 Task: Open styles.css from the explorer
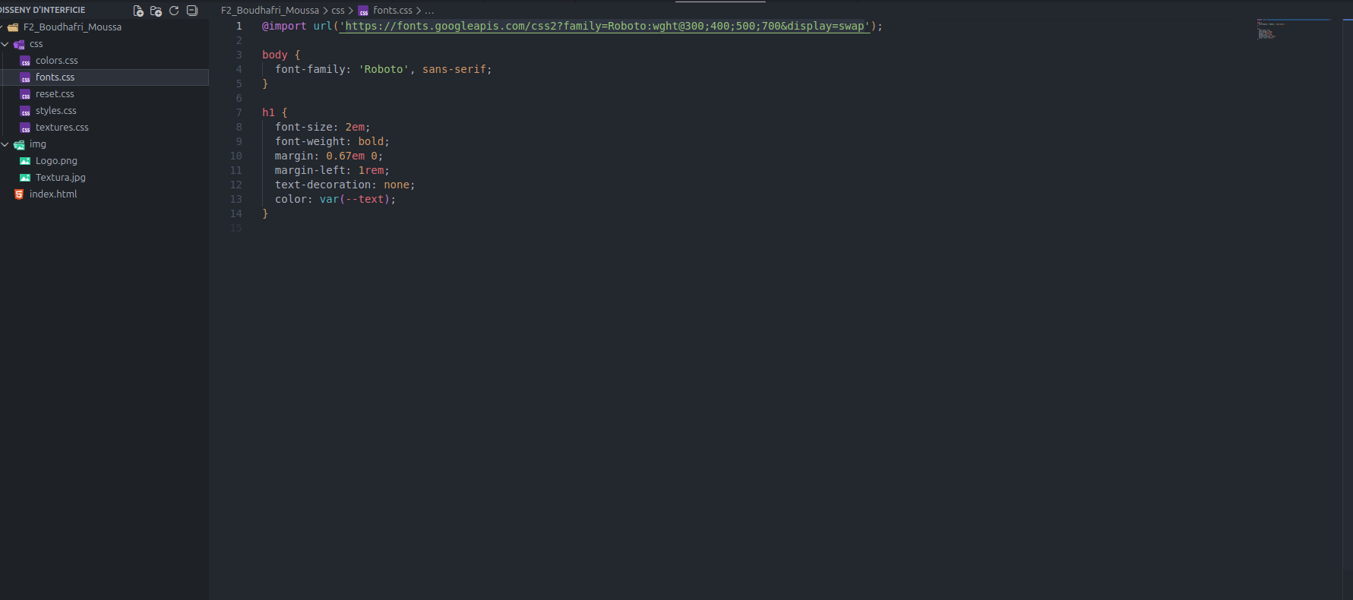[x=55, y=111]
